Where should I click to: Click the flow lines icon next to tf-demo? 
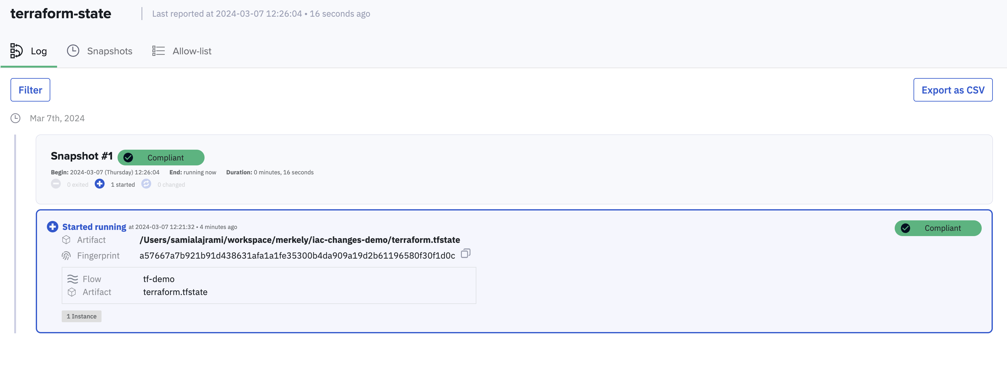72,279
